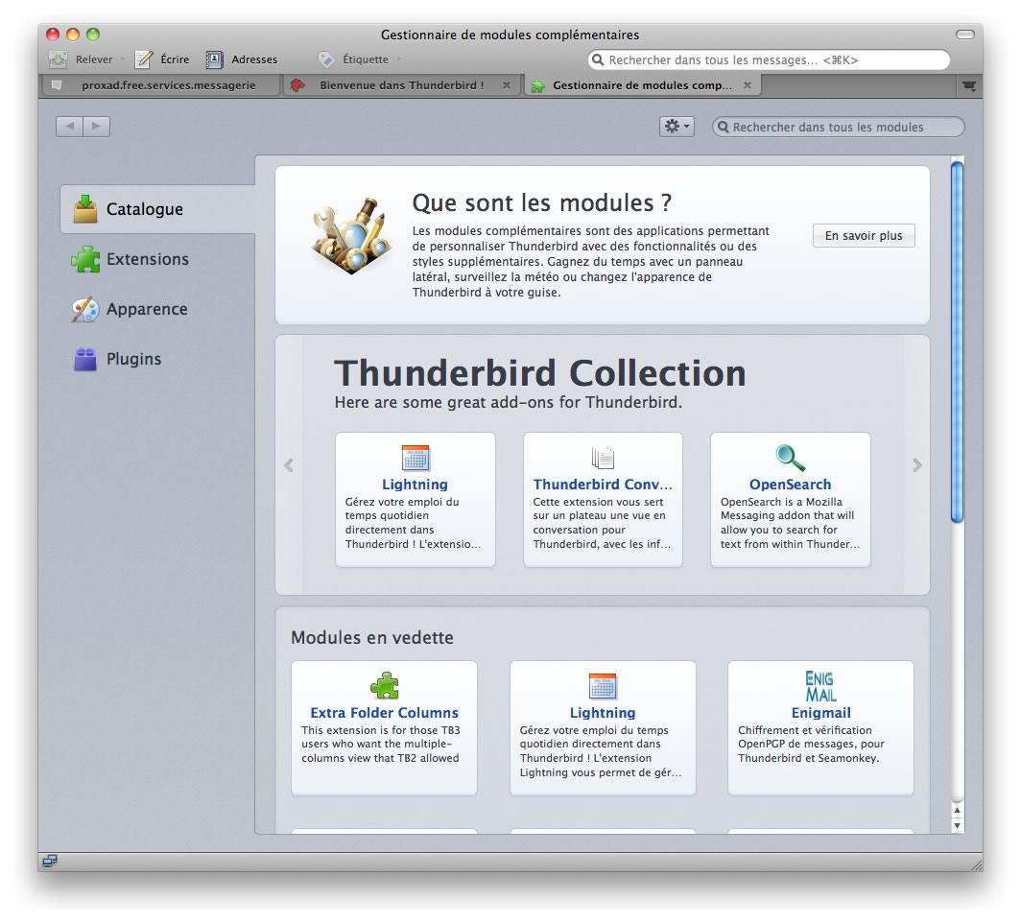Open the Relever dropdown arrow

tap(122, 59)
